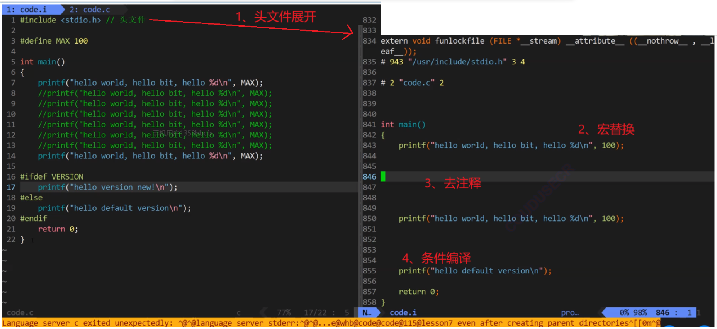Click the "#else" directive on line 18
Screen dimensions: 717x329
point(31,198)
